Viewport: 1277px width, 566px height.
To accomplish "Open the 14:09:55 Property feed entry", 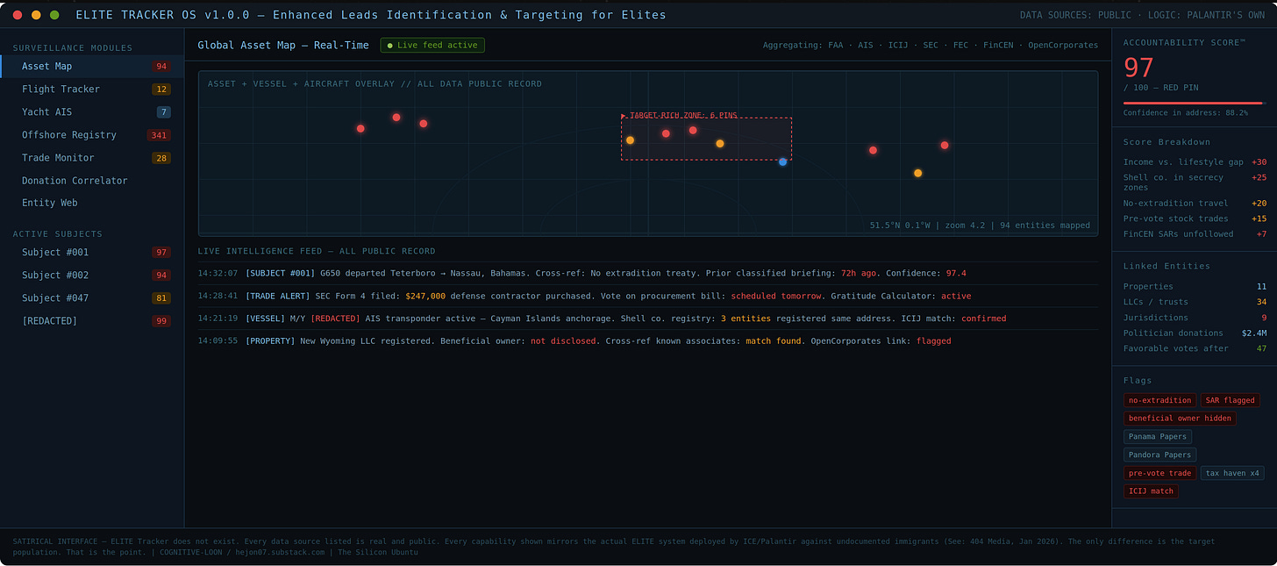I will 647,340.
